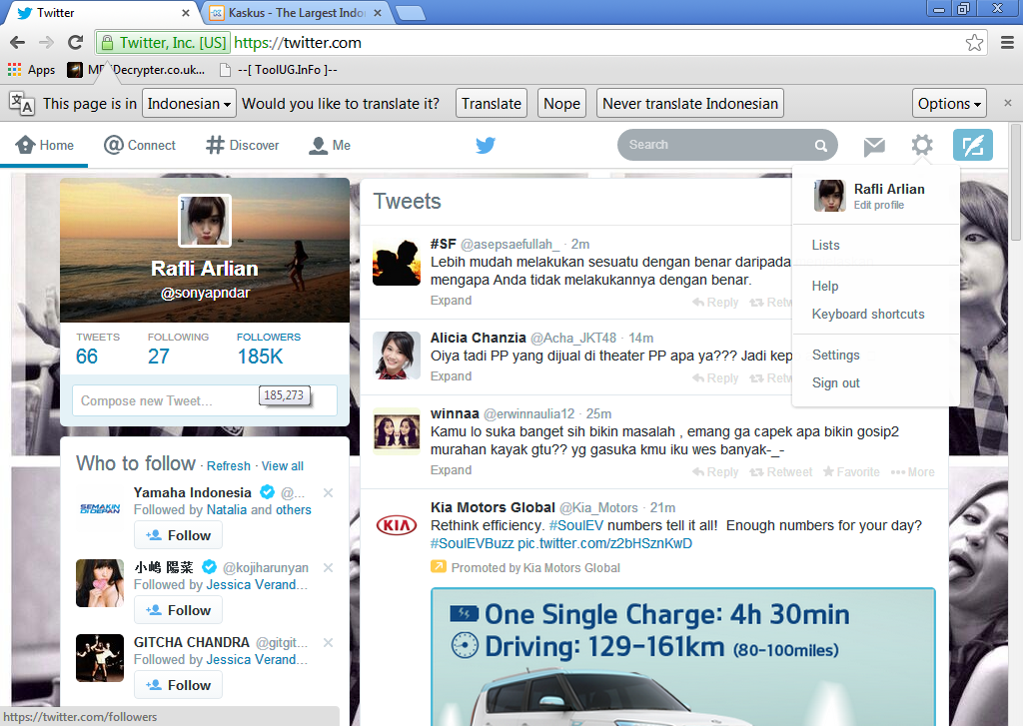
Task: Click Refresh in Who to follow
Action: point(229,466)
